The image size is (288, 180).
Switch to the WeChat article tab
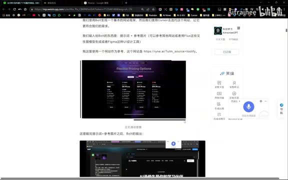click(21, 3)
